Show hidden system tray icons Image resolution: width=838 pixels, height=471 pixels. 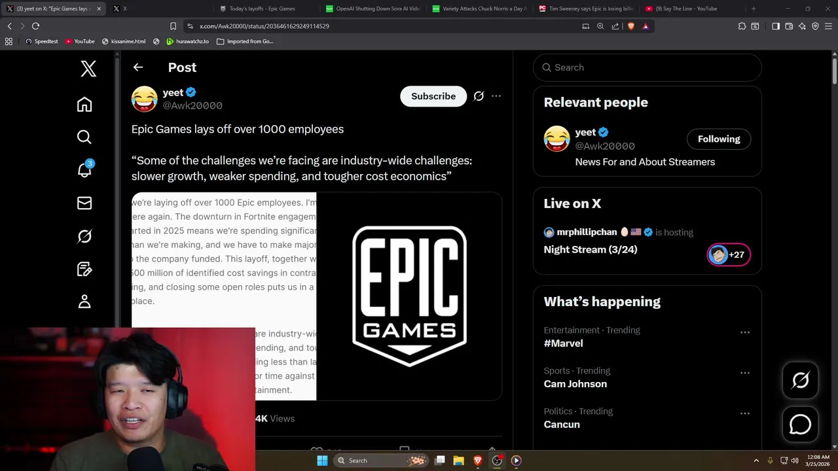[756, 461]
